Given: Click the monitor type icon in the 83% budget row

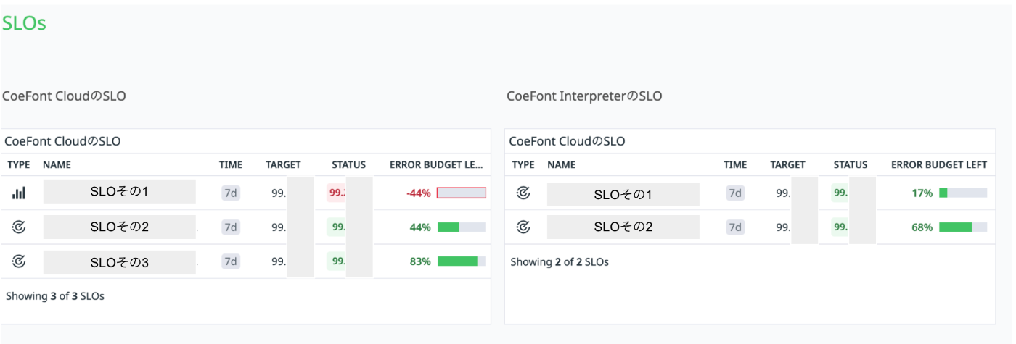Looking at the screenshot, I should [x=19, y=261].
